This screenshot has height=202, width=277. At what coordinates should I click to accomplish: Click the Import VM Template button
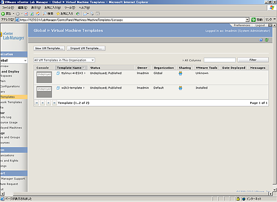pyautogui.click(x=86, y=48)
